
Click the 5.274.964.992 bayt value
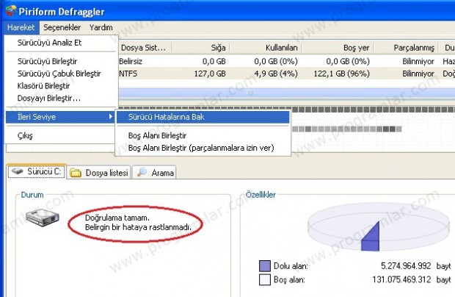pyautogui.click(x=415, y=266)
